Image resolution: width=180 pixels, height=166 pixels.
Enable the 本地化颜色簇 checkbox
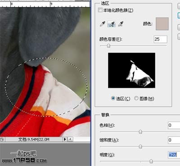[x=100, y=10]
